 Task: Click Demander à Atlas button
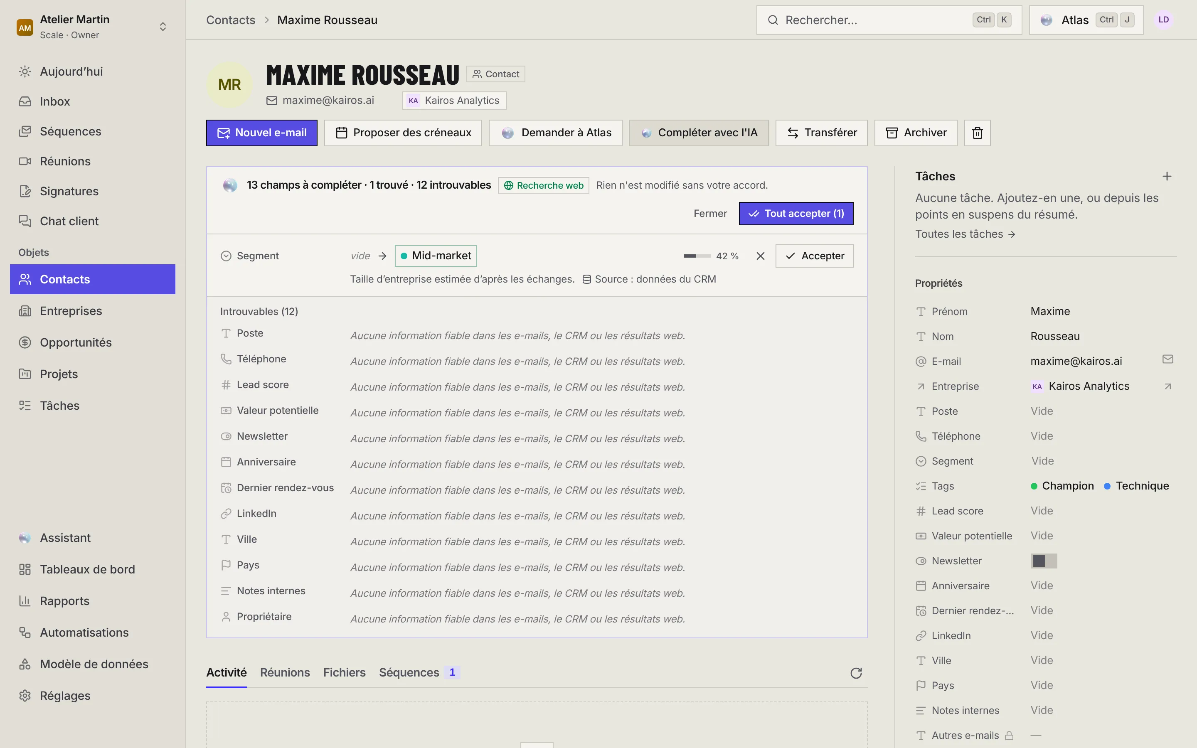555,133
